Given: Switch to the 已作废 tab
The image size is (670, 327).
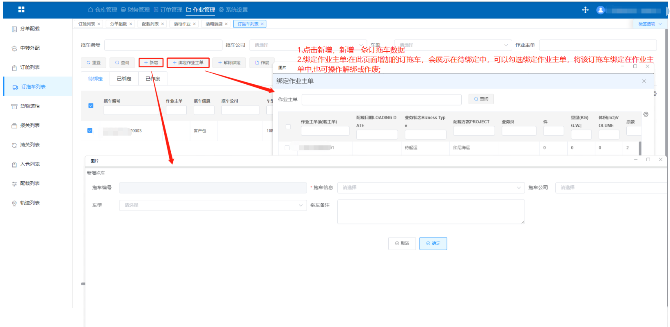Looking at the screenshot, I should click(153, 79).
